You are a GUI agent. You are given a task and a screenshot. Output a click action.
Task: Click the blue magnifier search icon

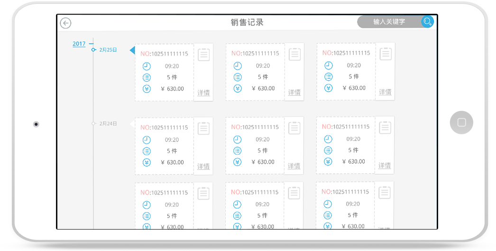tap(427, 22)
